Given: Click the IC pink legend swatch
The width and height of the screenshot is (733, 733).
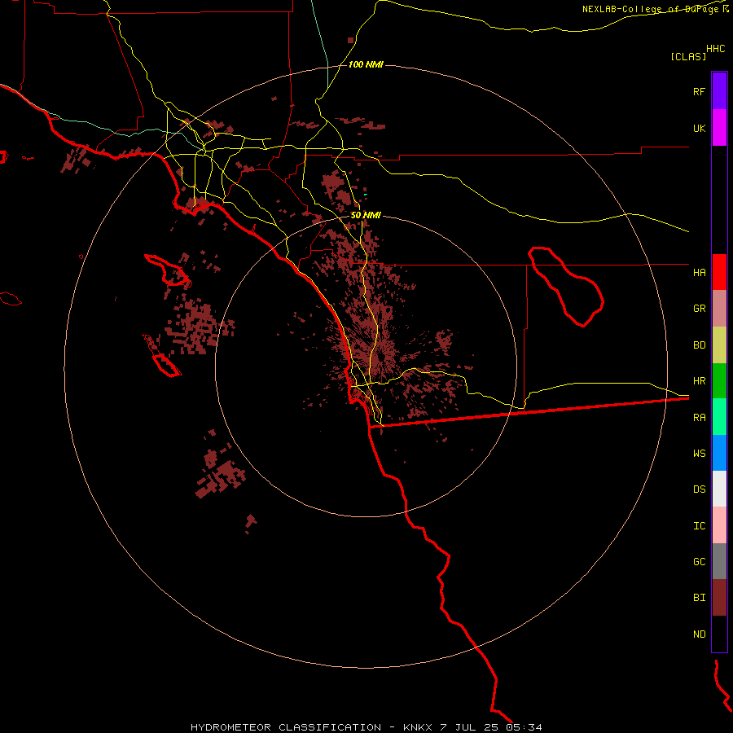Looking at the screenshot, I should 719,525.
